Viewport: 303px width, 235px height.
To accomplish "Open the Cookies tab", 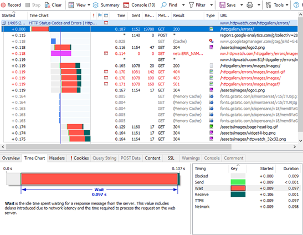I will (79, 158).
